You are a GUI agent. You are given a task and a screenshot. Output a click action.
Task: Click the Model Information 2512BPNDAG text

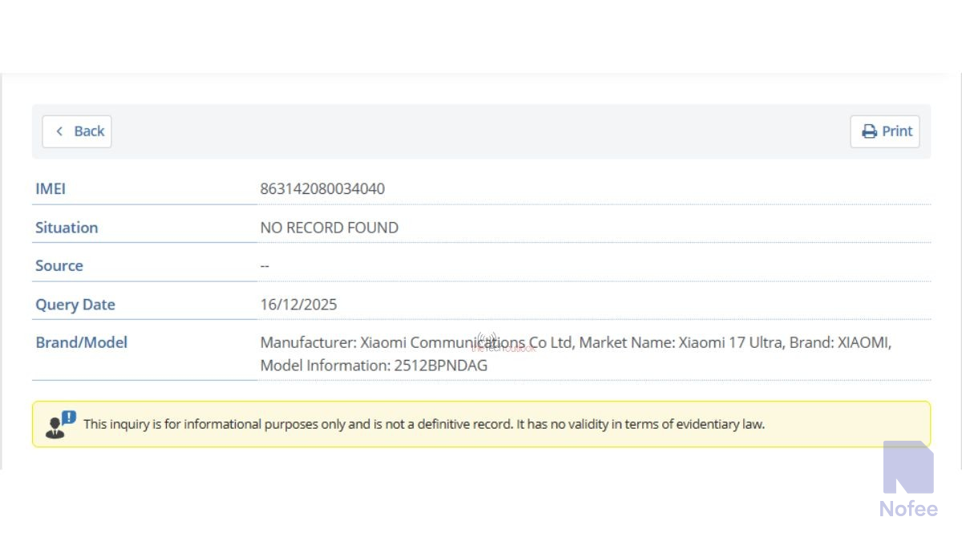click(374, 365)
